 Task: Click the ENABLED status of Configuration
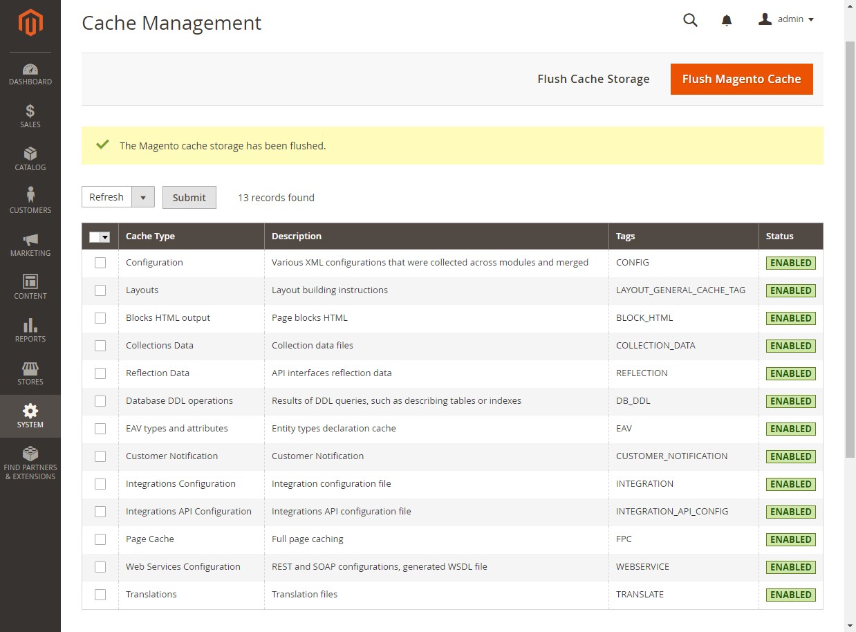791,263
